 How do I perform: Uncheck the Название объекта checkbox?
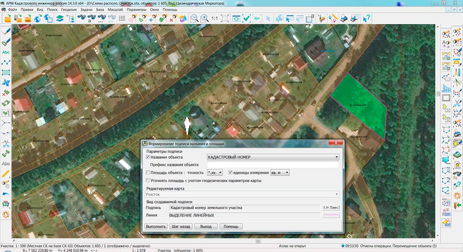click(x=148, y=157)
